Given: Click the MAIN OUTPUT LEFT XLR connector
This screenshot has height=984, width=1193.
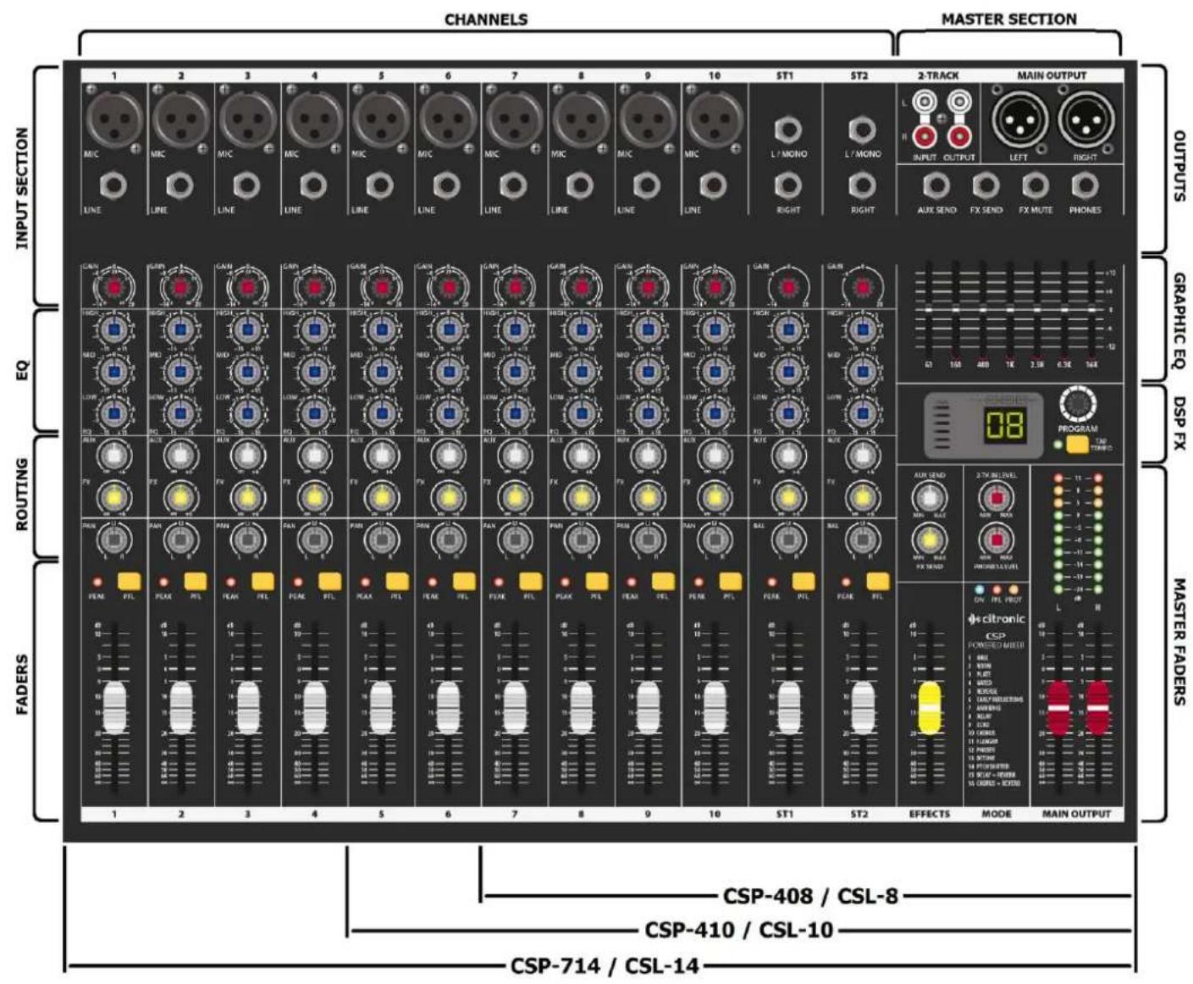Looking at the screenshot, I should (x=1019, y=119).
